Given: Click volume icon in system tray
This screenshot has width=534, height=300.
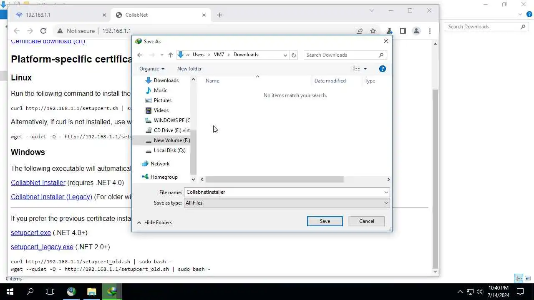Looking at the screenshot, I should coord(480,292).
